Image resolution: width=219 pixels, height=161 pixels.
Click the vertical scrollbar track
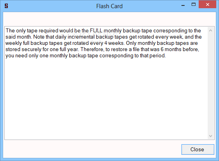tap(211, 83)
